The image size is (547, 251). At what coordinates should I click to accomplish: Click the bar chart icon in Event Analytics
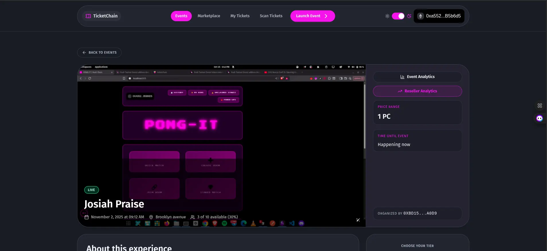402,77
